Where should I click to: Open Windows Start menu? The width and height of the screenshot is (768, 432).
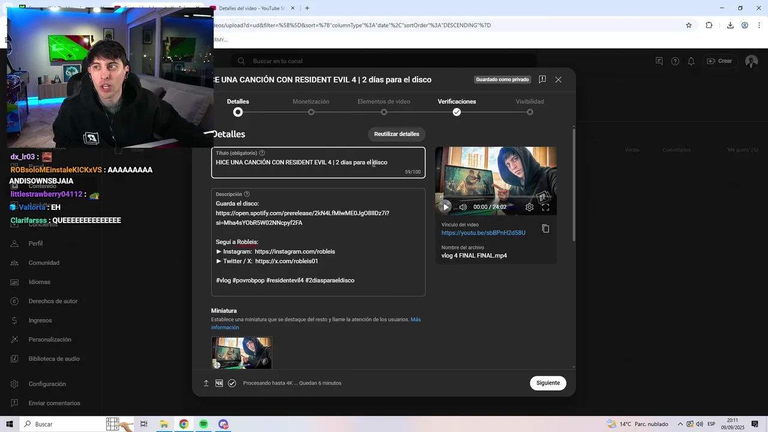click(x=10, y=424)
